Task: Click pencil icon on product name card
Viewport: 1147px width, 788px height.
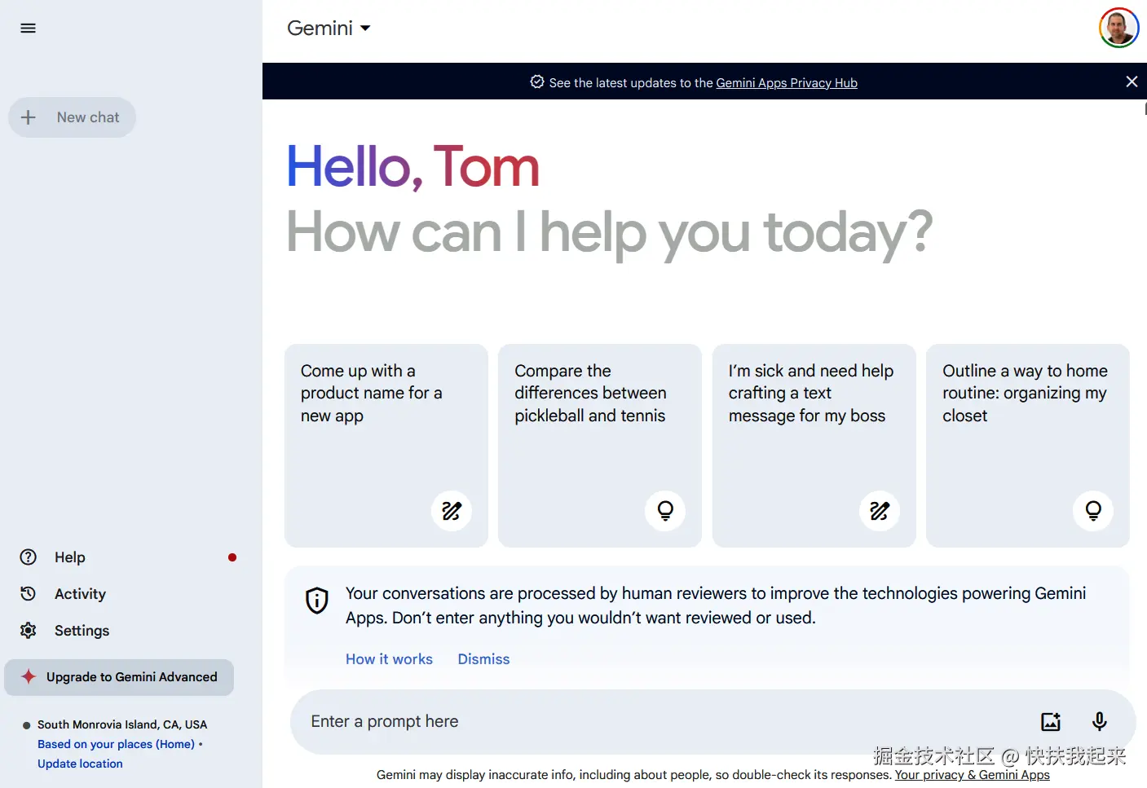Action: [452, 511]
